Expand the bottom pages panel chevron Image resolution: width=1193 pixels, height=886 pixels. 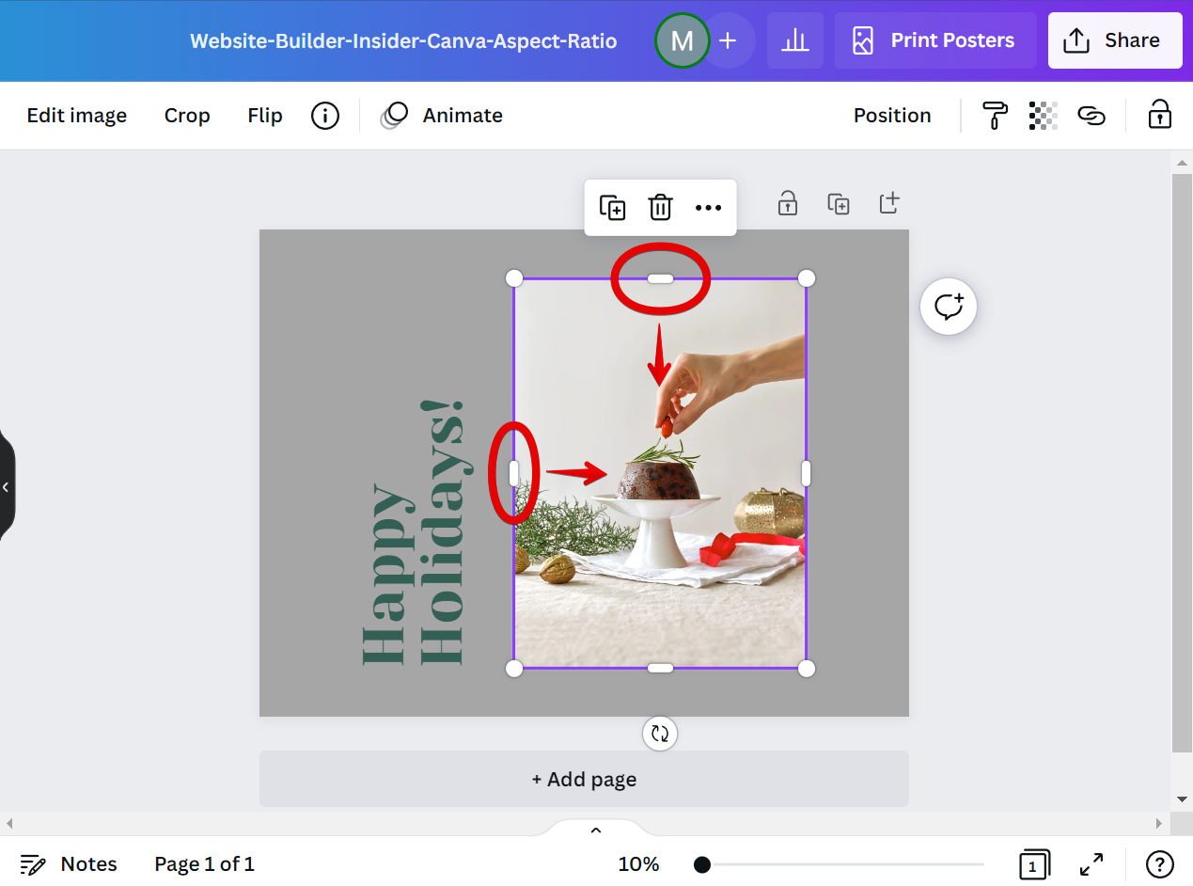[596, 830]
